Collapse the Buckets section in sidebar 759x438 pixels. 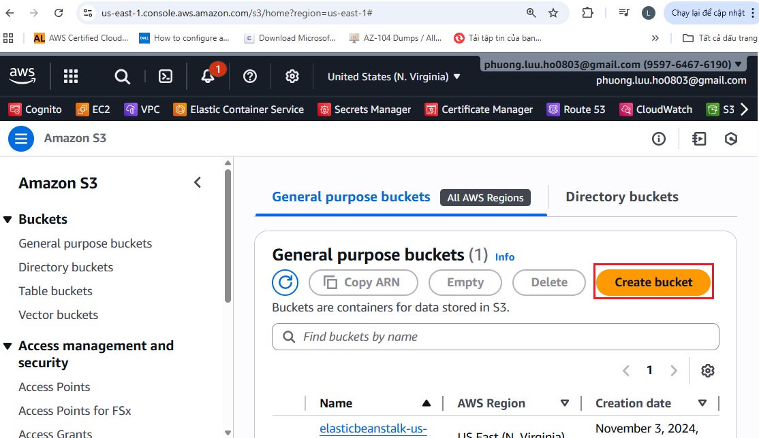[x=8, y=219]
